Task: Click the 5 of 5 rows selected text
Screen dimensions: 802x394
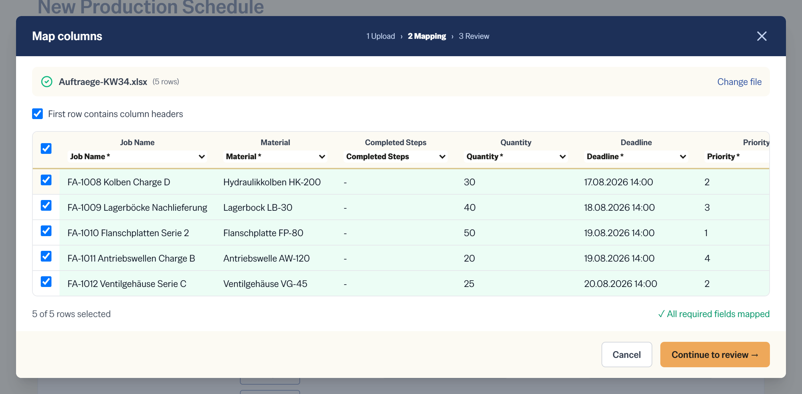Action: click(x=71, y=314)
